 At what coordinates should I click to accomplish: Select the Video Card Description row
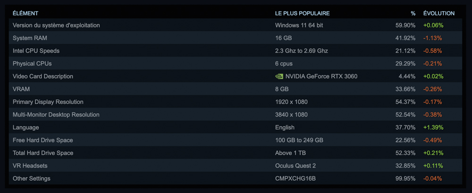tap(236, 76)
